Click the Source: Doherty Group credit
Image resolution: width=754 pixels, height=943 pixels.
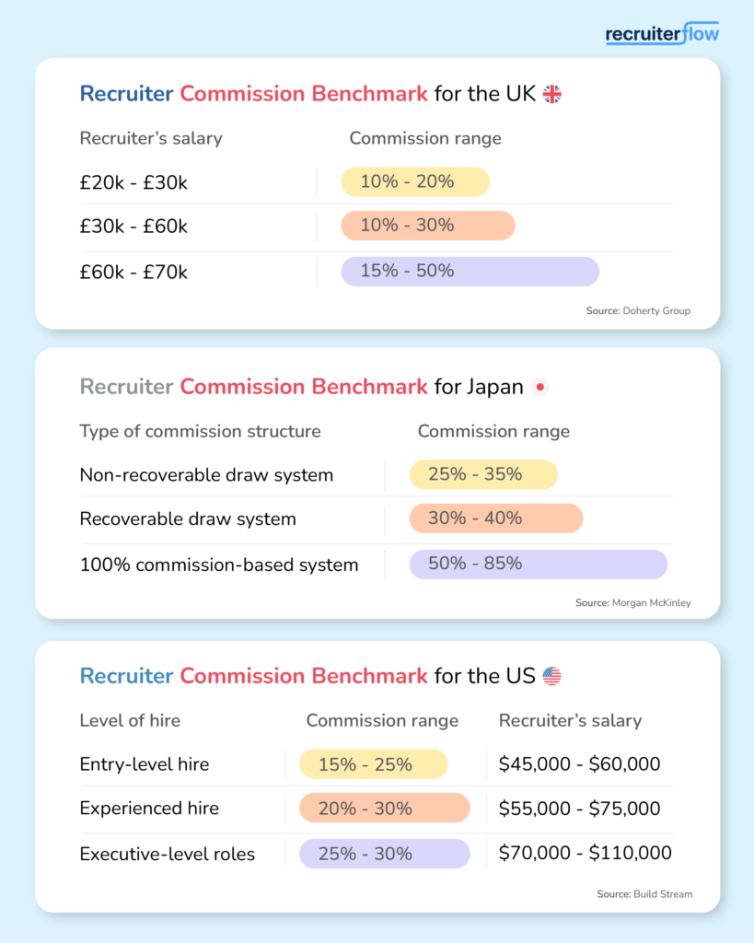pyautogui.click(x=638, y=311)
